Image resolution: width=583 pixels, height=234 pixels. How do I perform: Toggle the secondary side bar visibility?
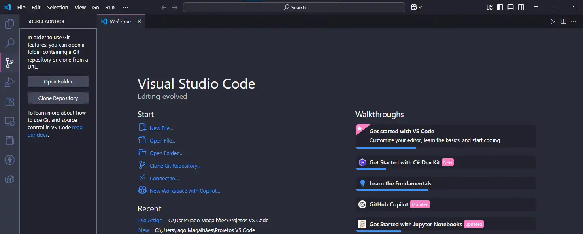pyautogui.click(x=521, y=7)
